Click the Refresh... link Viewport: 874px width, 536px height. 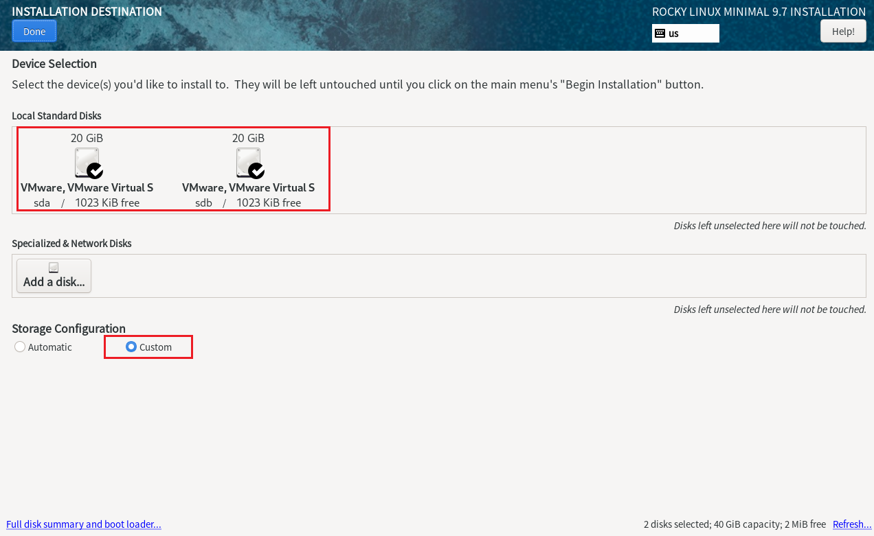[852, 524]
